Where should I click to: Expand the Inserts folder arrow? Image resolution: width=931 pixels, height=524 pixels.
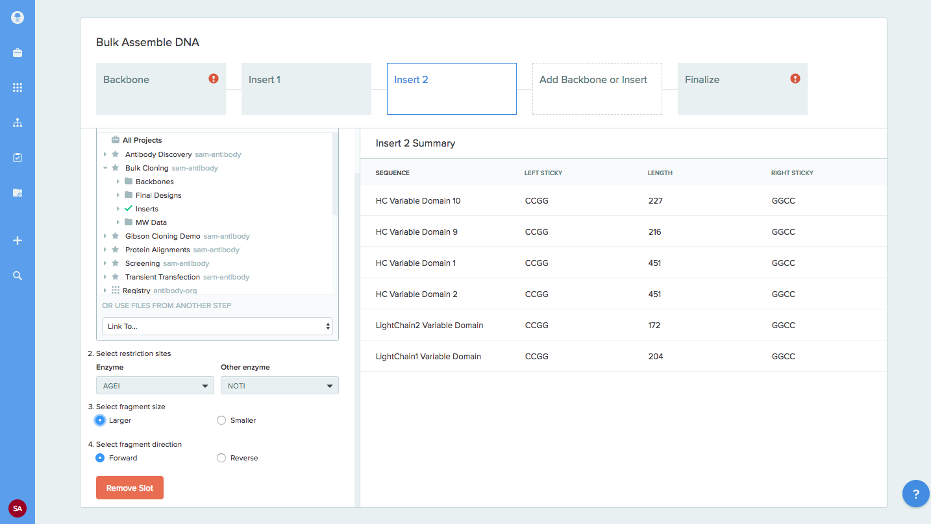pos(118,209)
